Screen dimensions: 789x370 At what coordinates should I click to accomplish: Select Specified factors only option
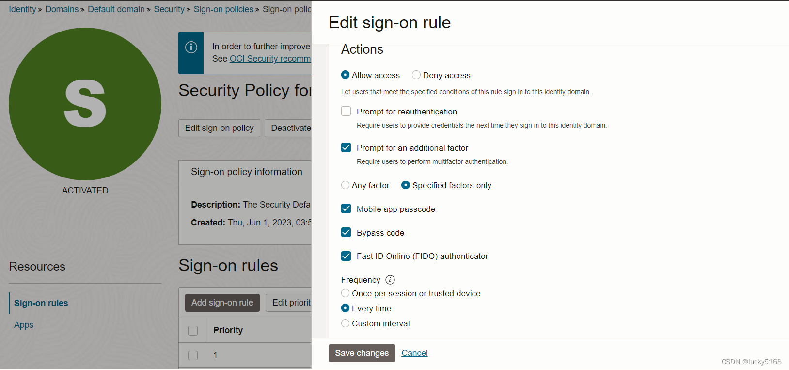(406, 185)
